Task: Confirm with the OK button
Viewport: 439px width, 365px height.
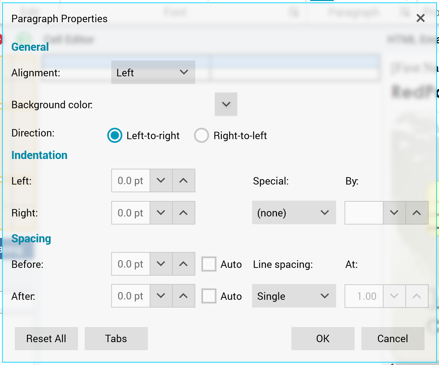Action: [x=323, y=338]
